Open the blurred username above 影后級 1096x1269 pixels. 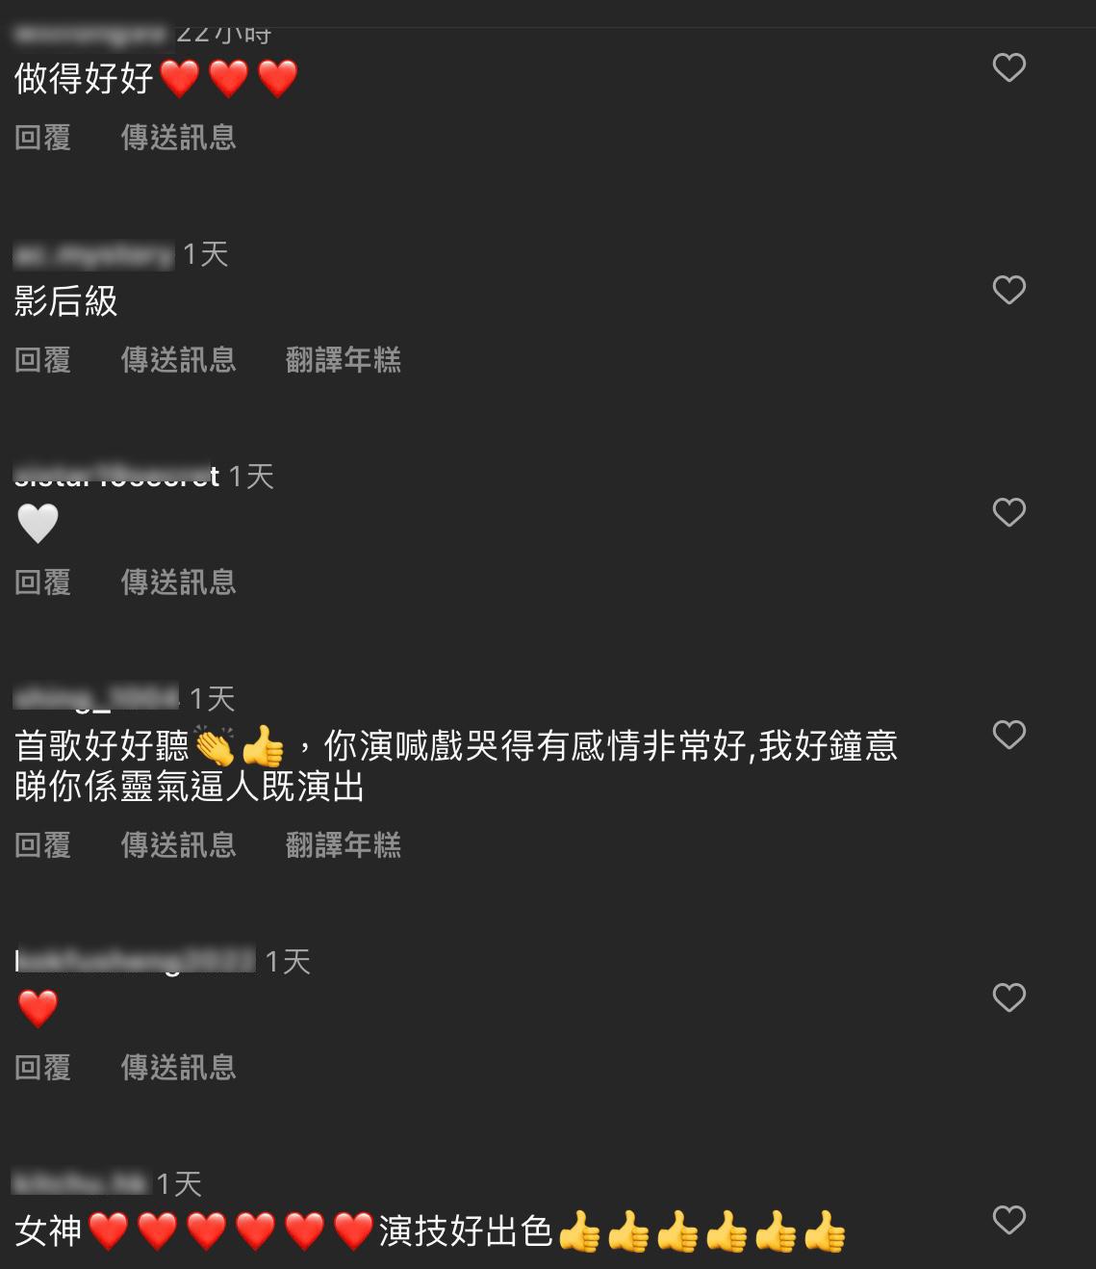pos(94,255)
